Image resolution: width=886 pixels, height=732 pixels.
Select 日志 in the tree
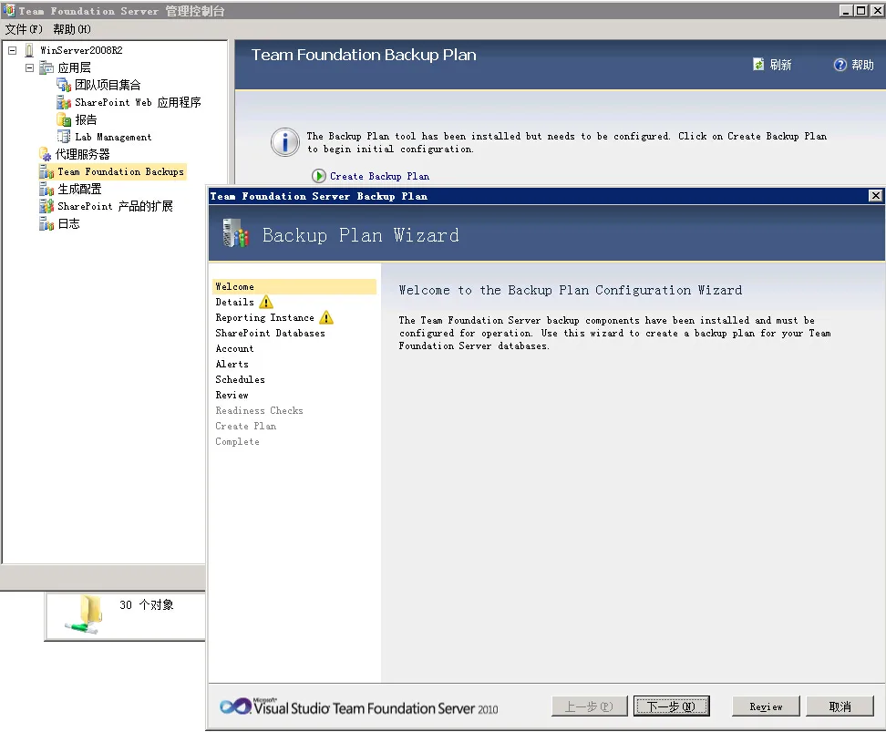click(69, 224)
